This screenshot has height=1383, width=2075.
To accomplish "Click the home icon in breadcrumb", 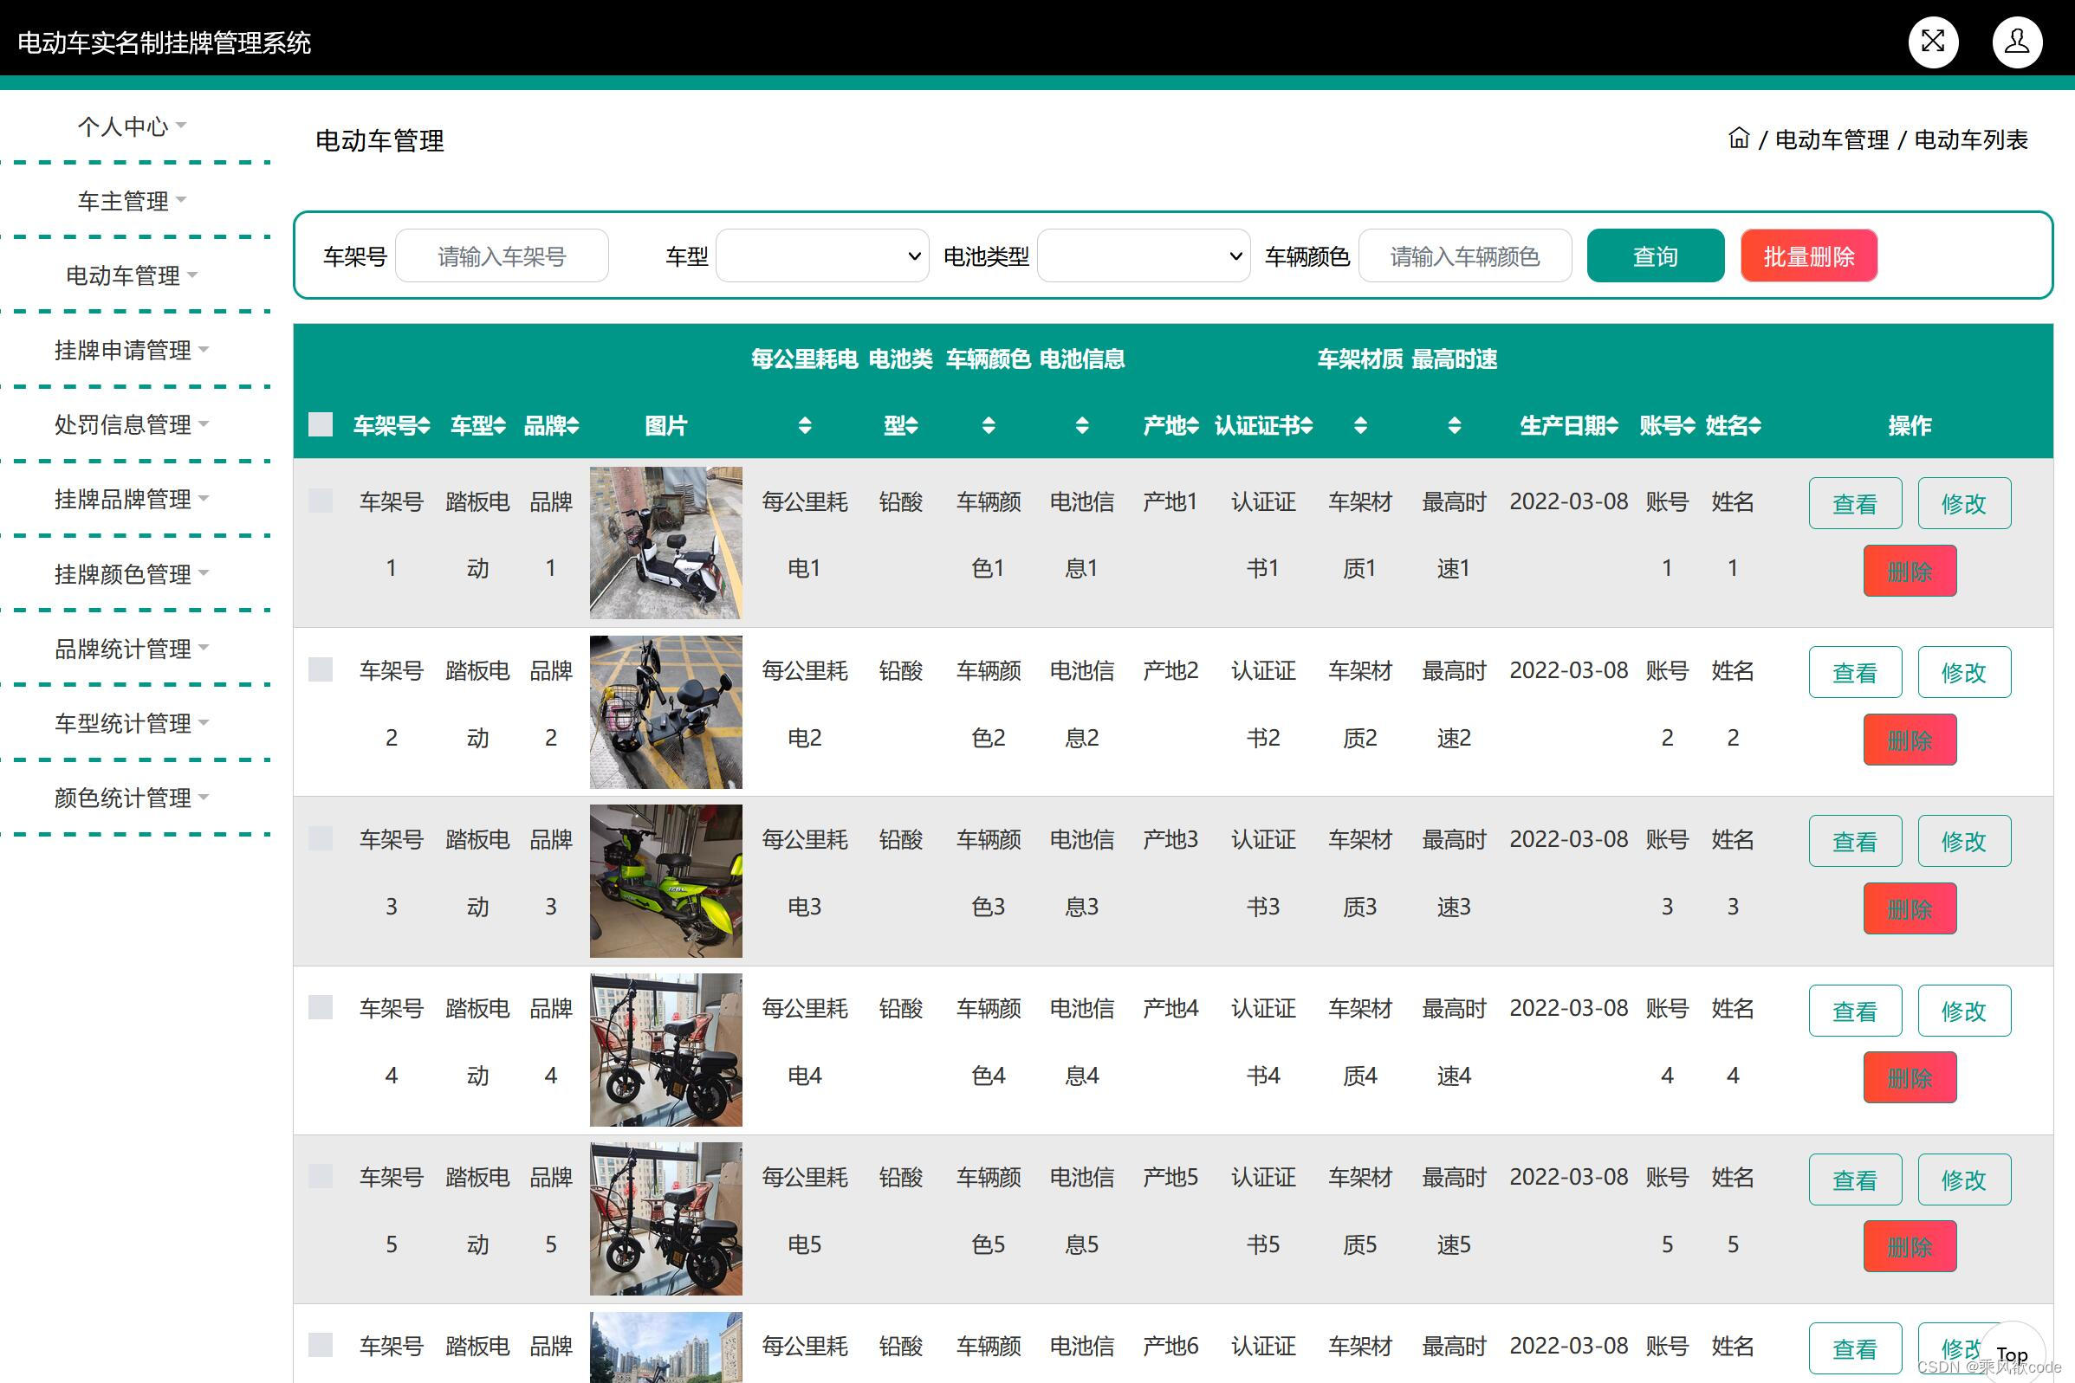I will click(x=1738, y=139).
